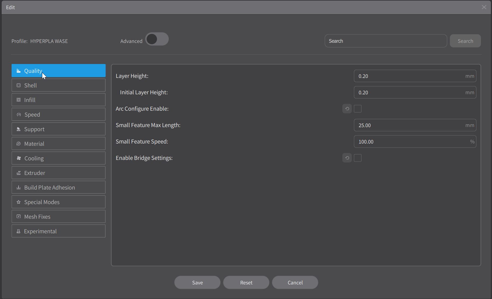Click the Cooling fan icon

18,158
